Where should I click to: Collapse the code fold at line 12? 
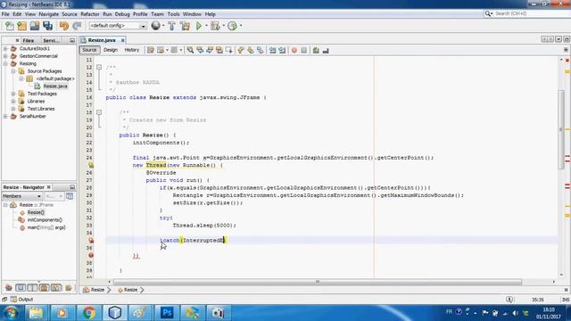point(99,68)
